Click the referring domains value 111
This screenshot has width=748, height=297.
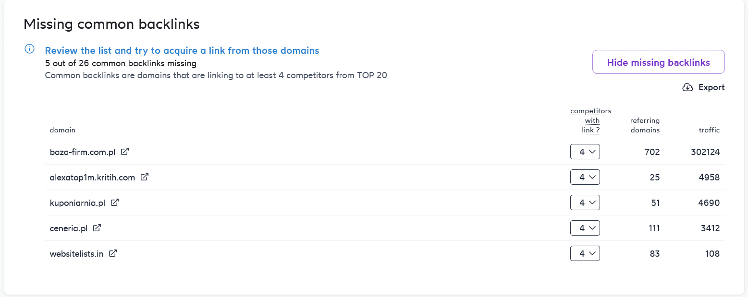click(x=654, y=228)
